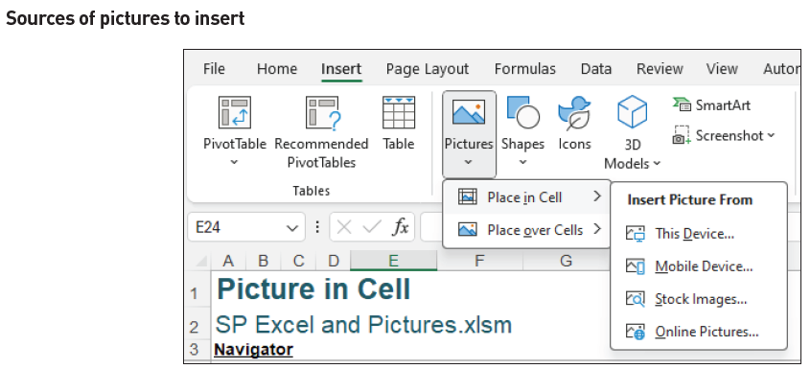Click the formula bar enter checkmark
Viewport: 811px width, 392px height.
(x=372, y=227)
